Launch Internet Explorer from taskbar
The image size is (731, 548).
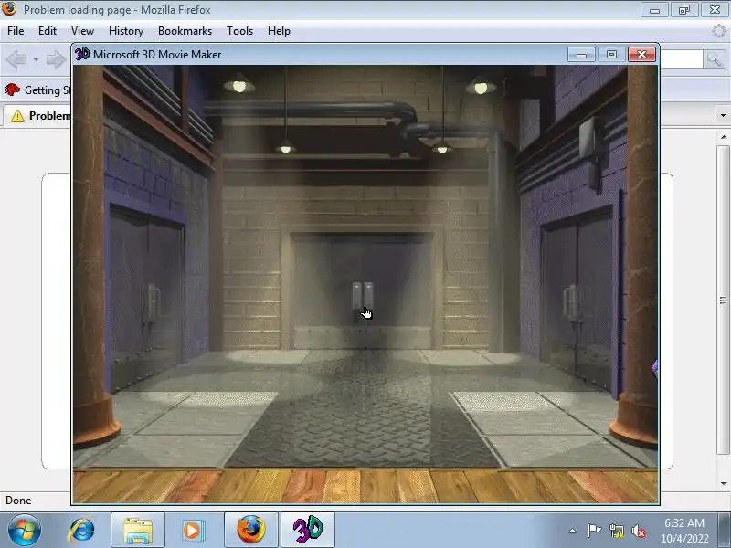coord(82,531)
